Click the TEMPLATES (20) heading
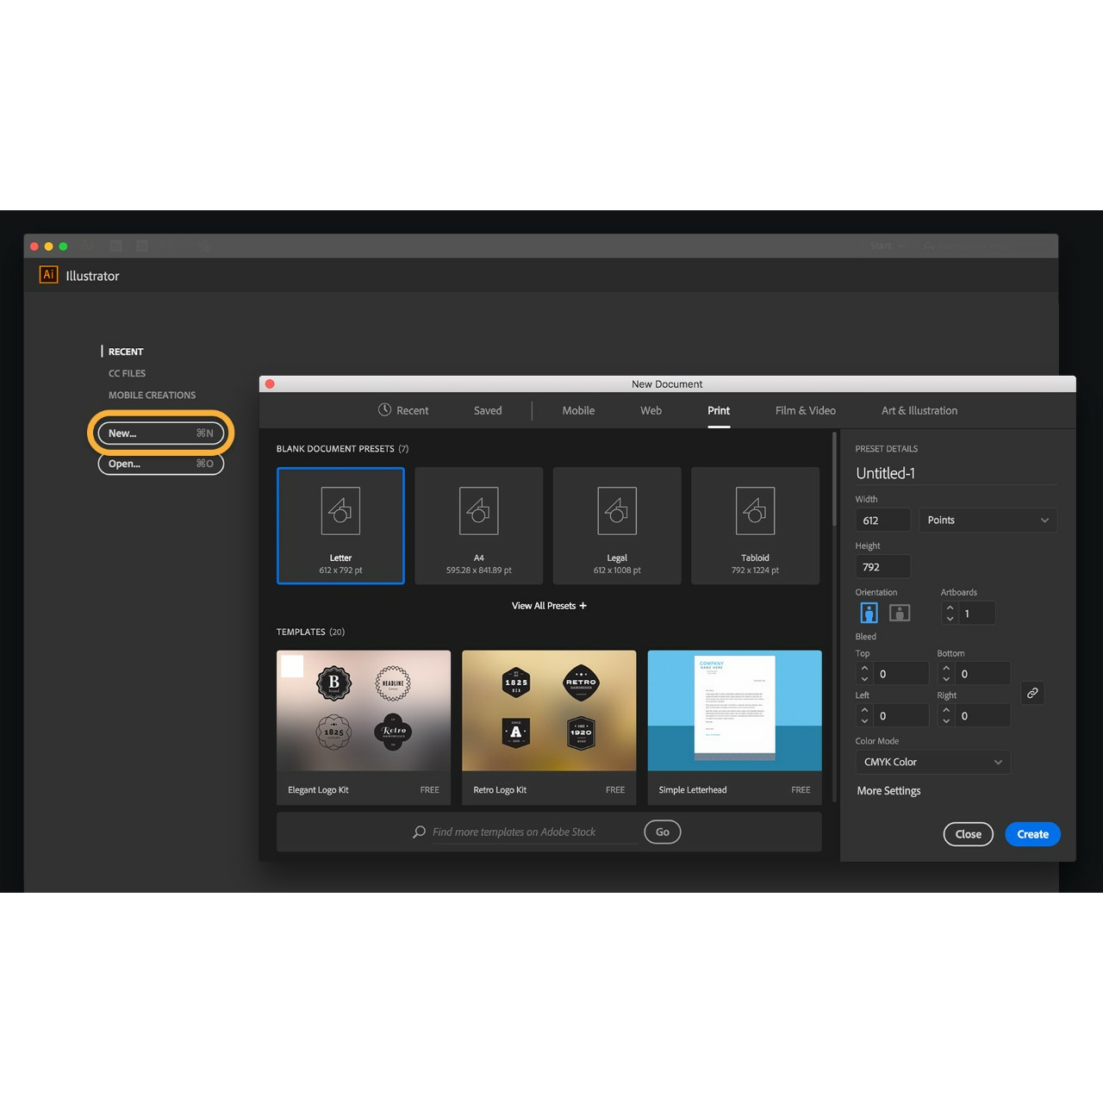The width and height of the screenshot is (1103, 1103). (310, 632)
